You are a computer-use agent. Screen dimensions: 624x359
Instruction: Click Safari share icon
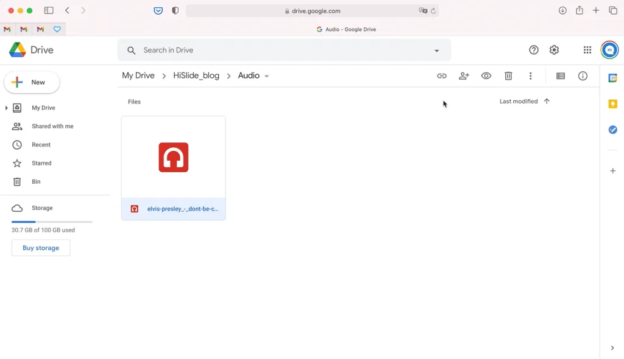click(580, 10)
